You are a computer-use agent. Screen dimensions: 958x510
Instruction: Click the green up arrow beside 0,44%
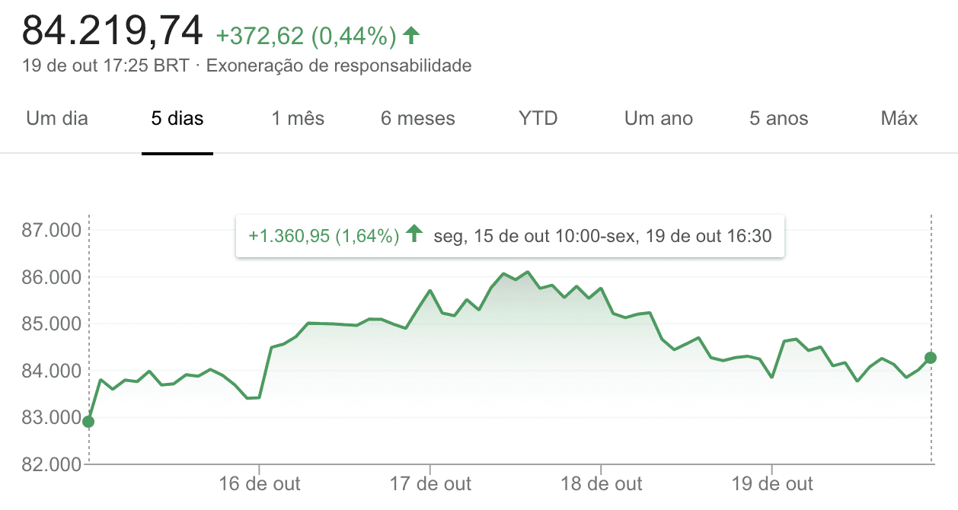pos(412,34)
